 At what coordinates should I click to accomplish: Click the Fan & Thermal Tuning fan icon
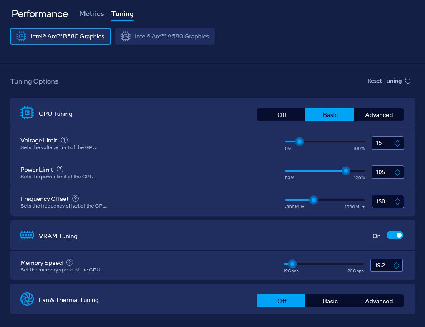pos(27,299)
